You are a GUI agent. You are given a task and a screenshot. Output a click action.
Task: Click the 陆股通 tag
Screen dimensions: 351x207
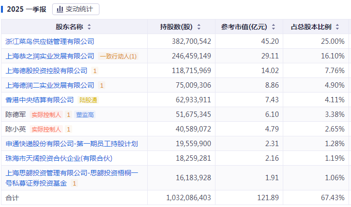click(88, 100)
